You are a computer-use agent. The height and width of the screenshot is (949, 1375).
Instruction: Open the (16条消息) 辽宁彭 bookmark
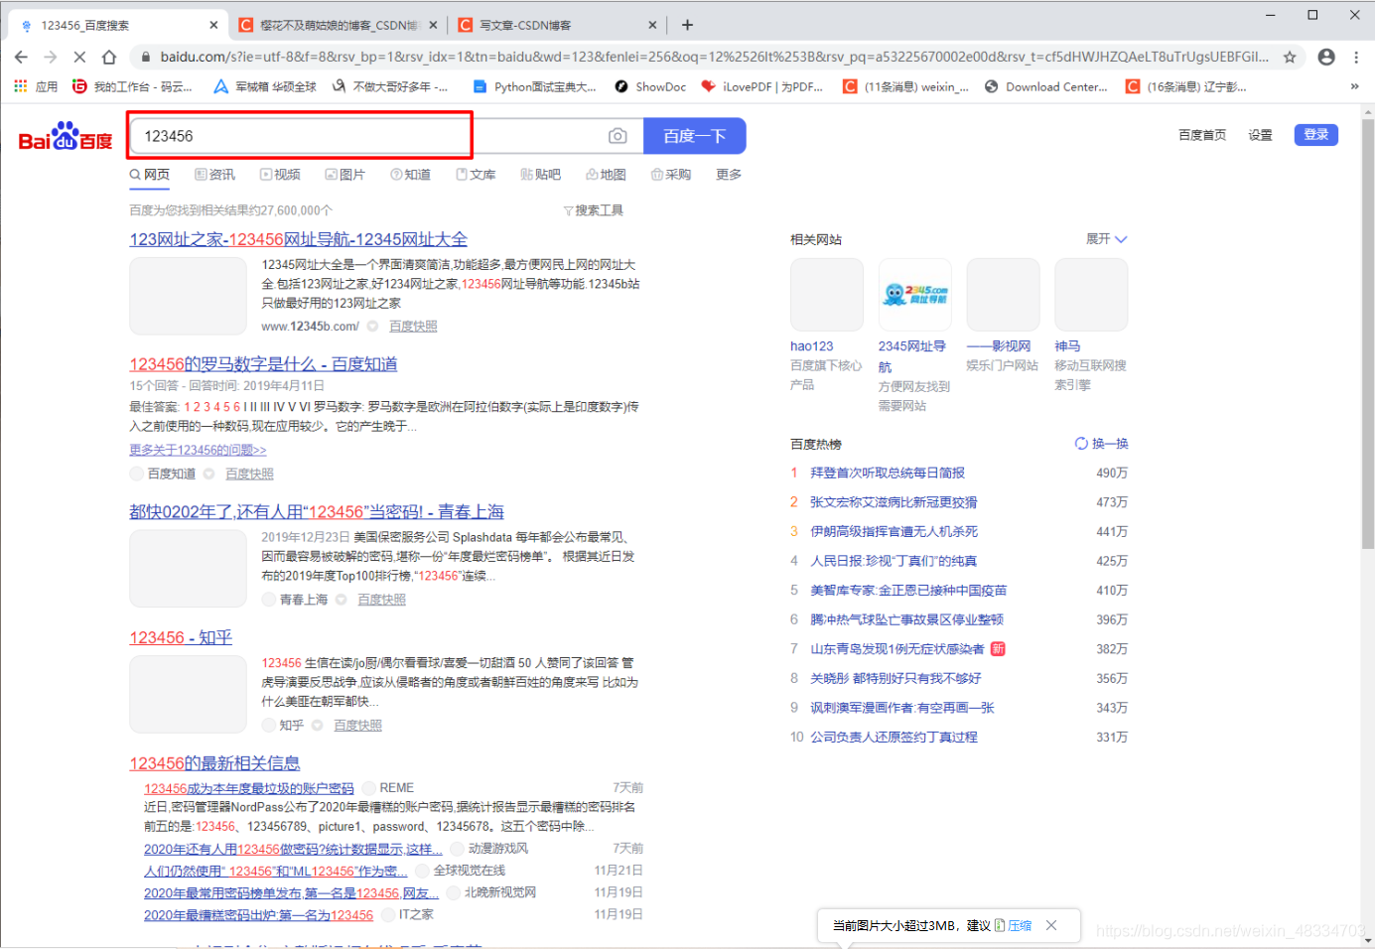pos(1186,87)
